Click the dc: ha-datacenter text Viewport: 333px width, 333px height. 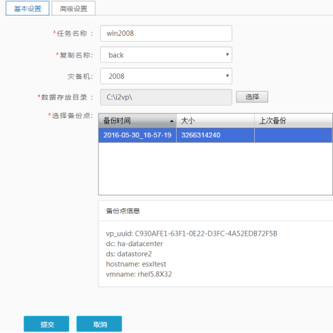(x=134, y=243)
